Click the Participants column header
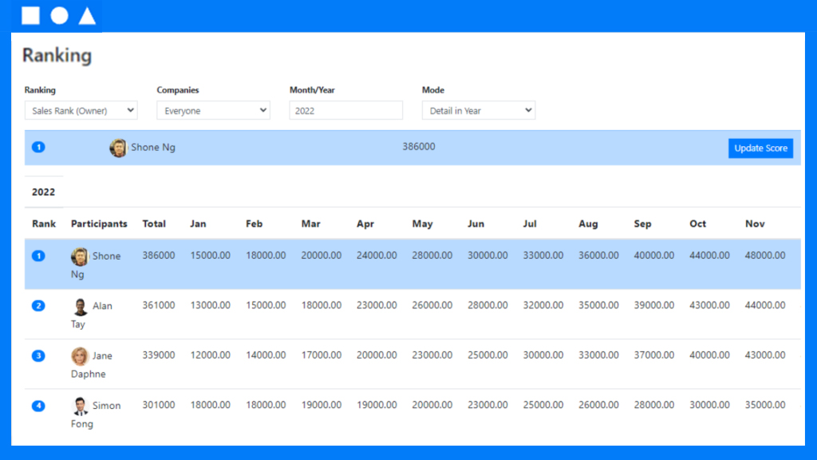Image resolution: width=817 pixels, height=460 pixels. 99,224
